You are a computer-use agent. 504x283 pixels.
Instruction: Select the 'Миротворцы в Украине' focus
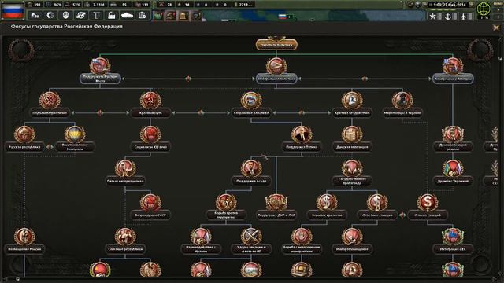pyautogui.click(x=402, y=105)
